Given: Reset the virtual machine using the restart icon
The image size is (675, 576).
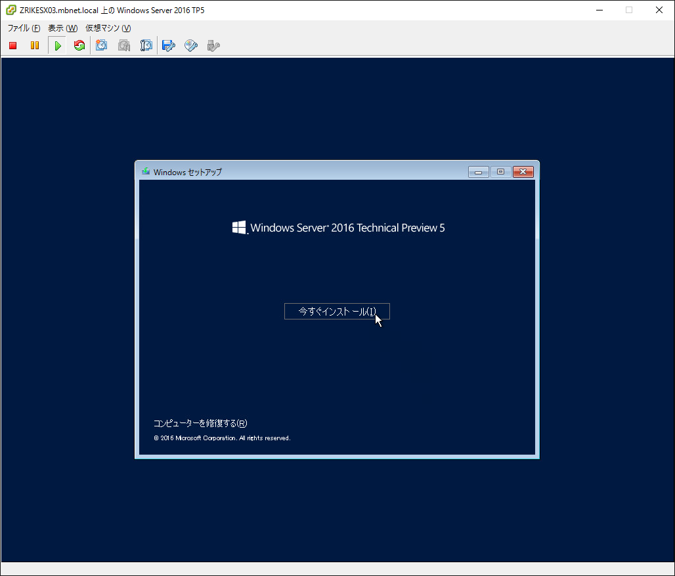Looking at the screenshot, I should coord(79,46).
